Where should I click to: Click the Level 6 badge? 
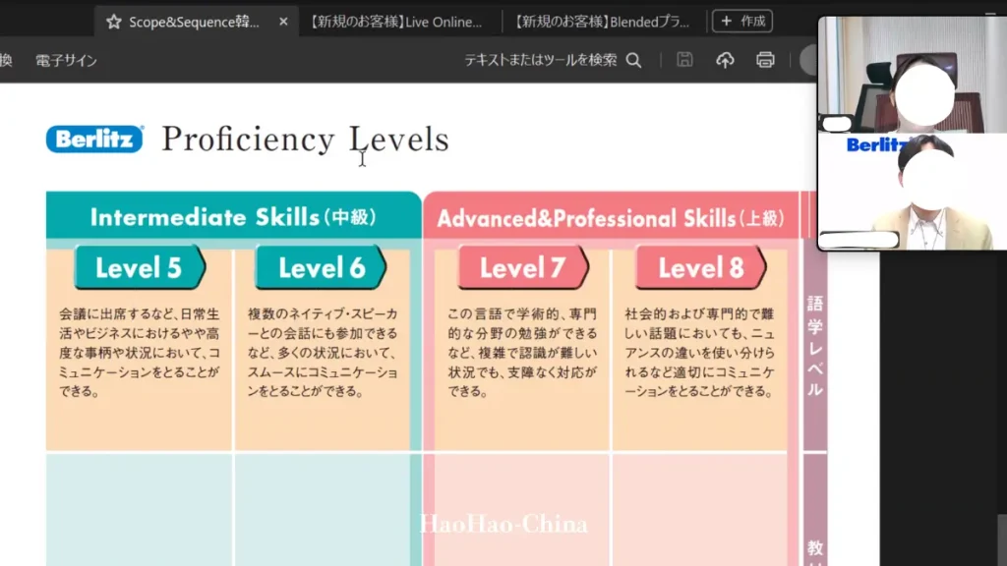coord(321,267)
